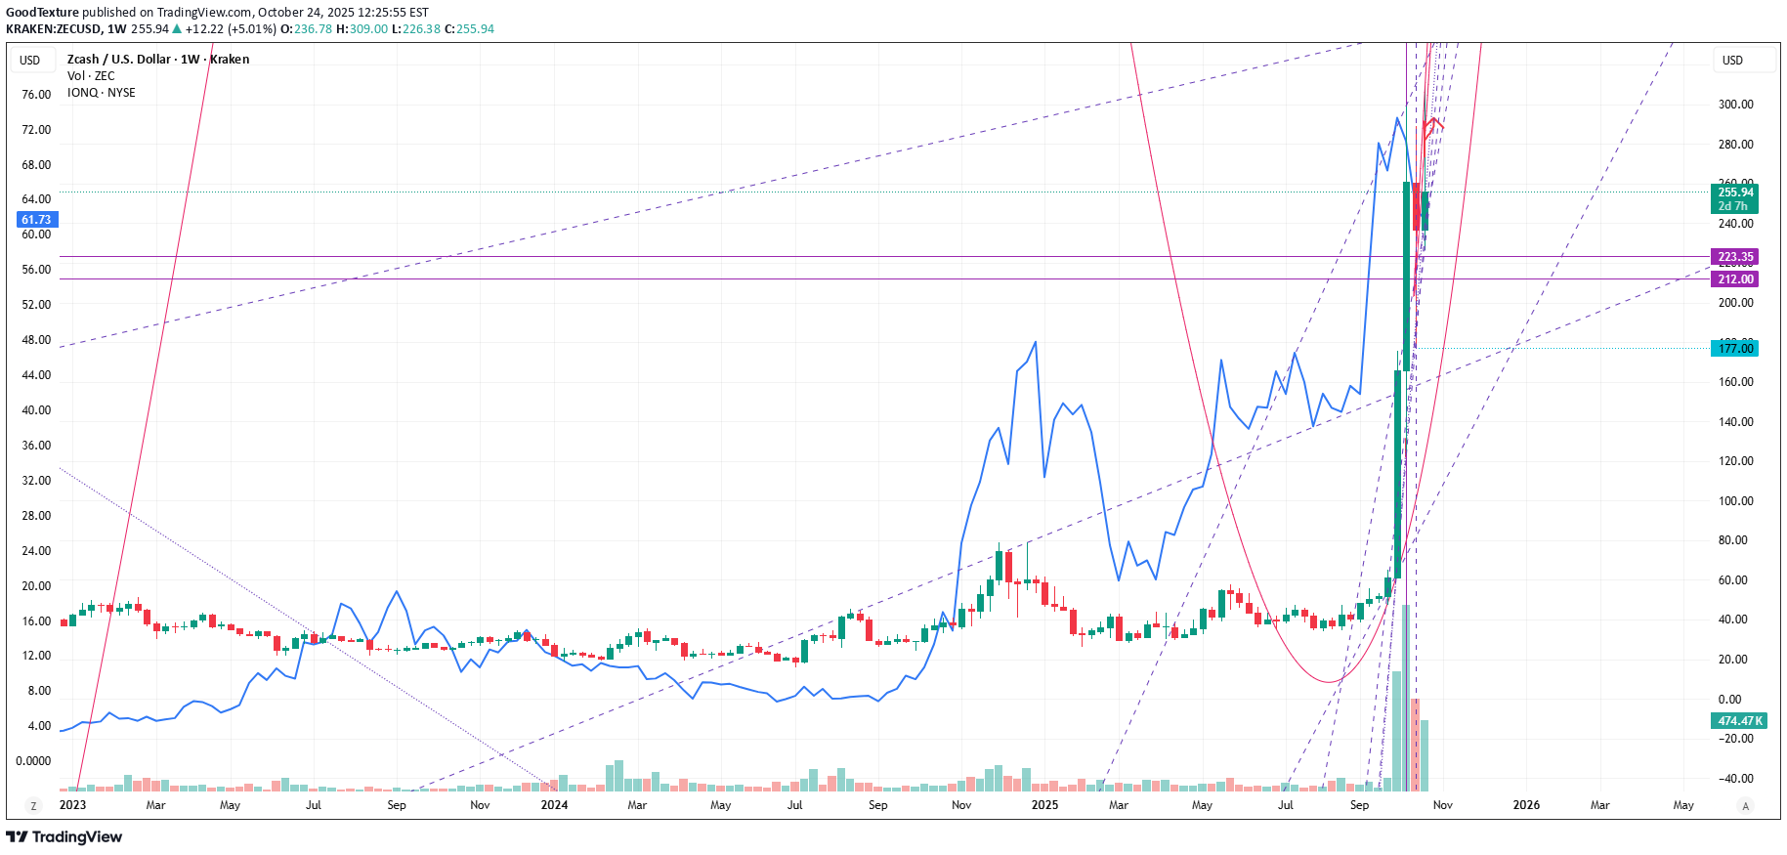Click the Z timezone icon in chart corner
Viewport: 1787px width, 855px height.
[x=33, y=806]
